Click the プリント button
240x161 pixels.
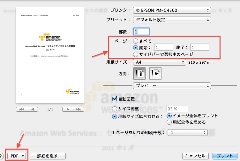[225, 156]
